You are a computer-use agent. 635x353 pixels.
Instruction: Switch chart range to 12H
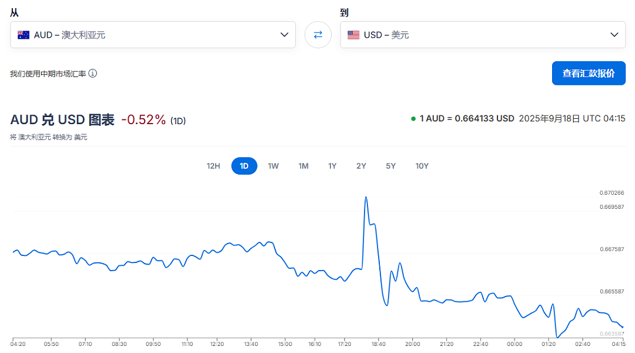tap(213, 166)
